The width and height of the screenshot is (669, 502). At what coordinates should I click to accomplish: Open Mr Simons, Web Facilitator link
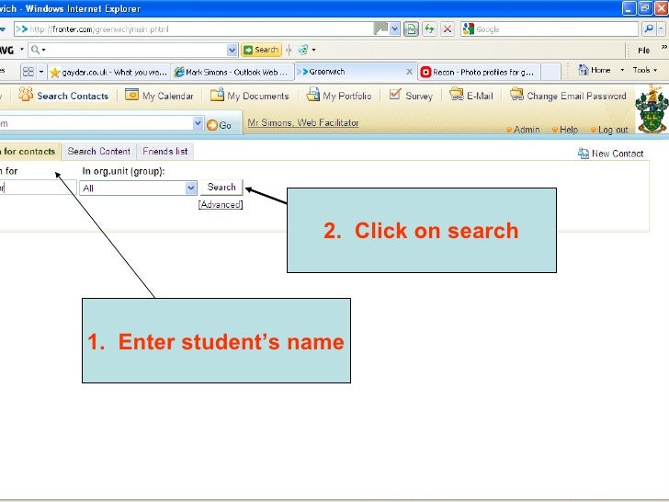[x=303, y=122]
